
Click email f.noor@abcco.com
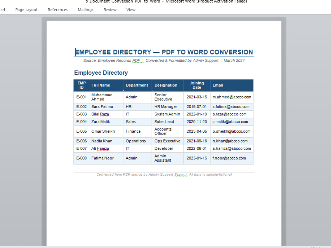(x=229, y=158)
